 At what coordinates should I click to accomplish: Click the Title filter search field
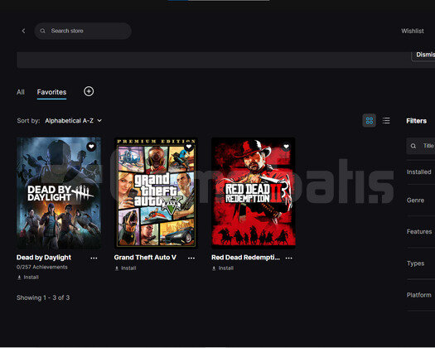(421, 146)
